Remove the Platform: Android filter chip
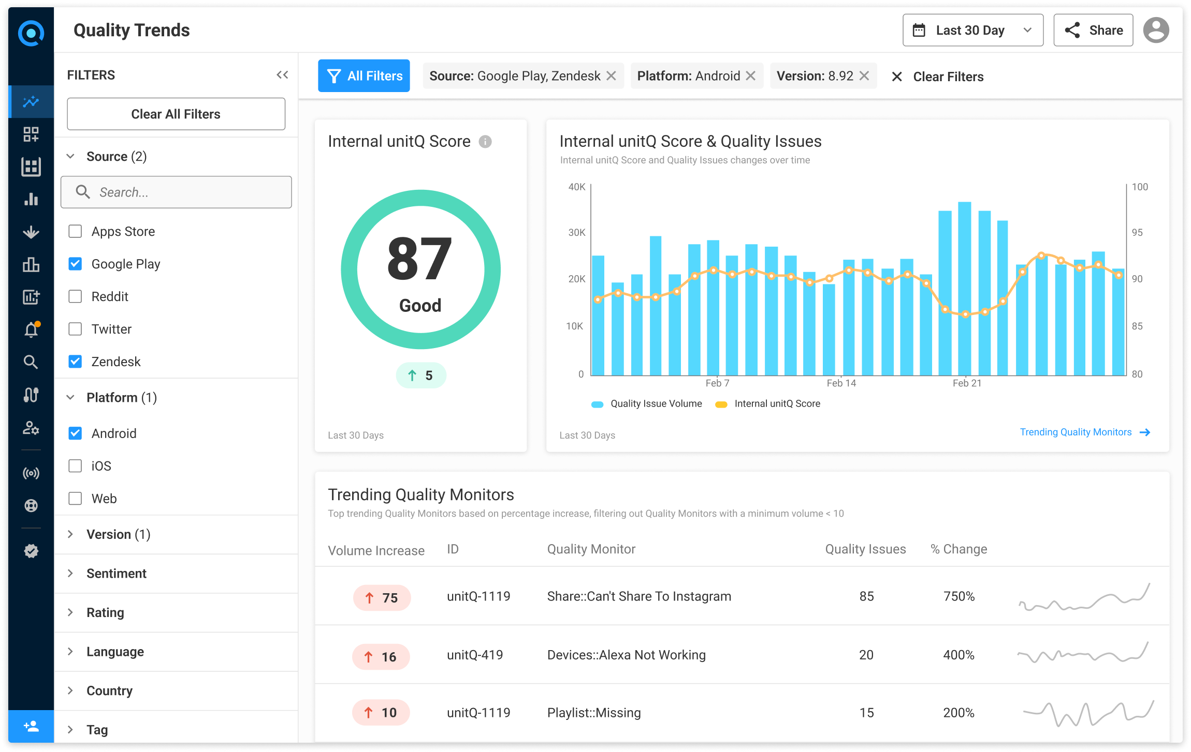The width and height of the screenshot is (1191, 752). (x=750, y=76)
